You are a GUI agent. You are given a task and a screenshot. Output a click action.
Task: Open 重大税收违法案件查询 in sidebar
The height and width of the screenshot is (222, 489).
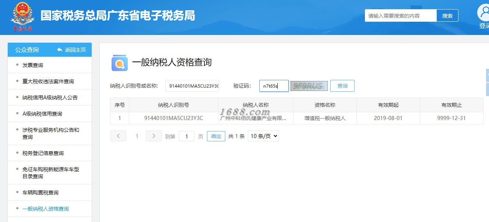[x=48, y=81]
